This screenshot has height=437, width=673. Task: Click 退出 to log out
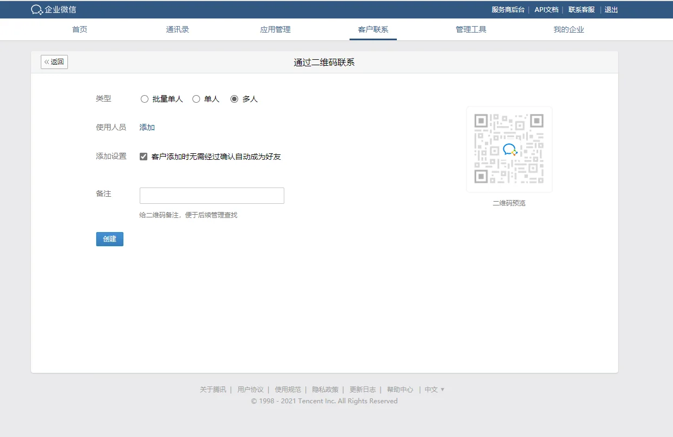click(x=611, y=10)
